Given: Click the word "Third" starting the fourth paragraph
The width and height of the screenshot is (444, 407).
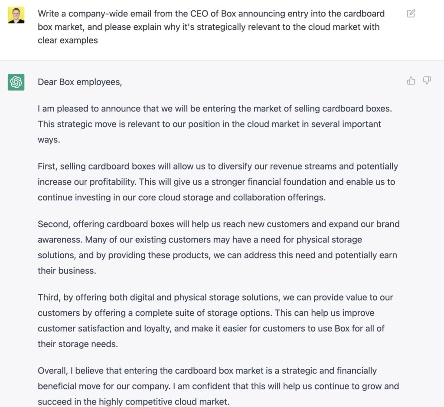Looking at the screenshot, I should [x=49, y=297].
